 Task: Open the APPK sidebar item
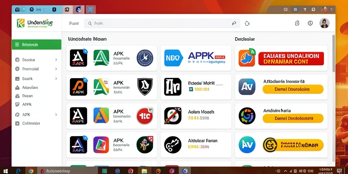27,104
